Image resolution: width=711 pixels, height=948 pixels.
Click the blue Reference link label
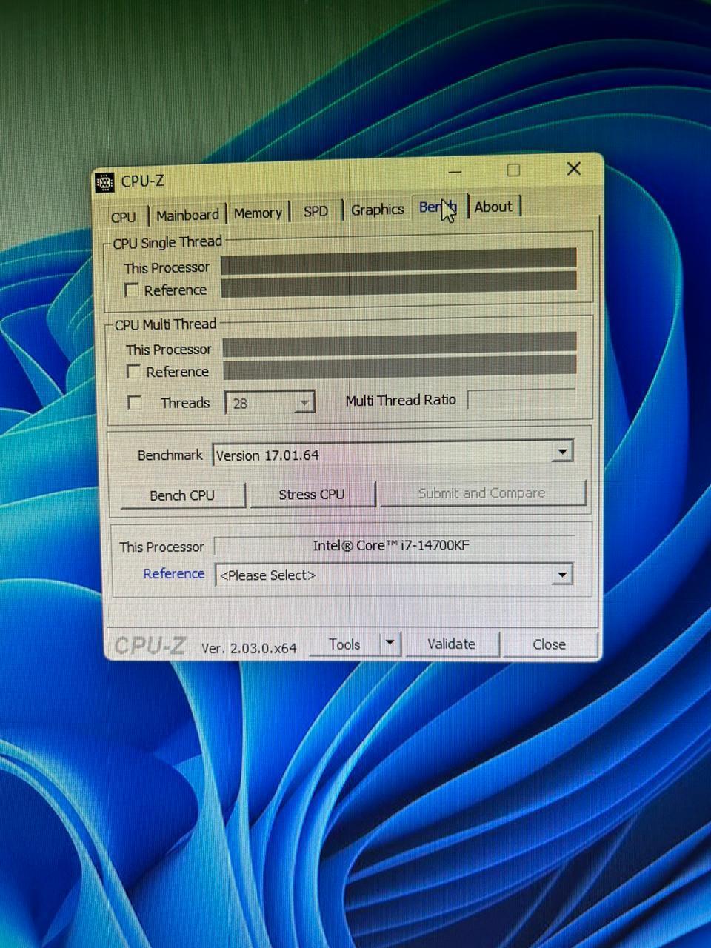pyautogui.click(x=174, y=574)
